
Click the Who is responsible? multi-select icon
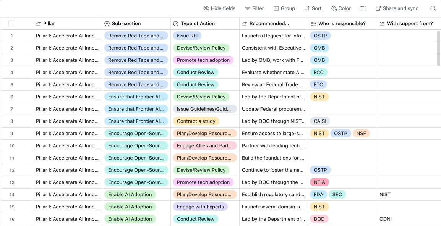pos(313,24)
